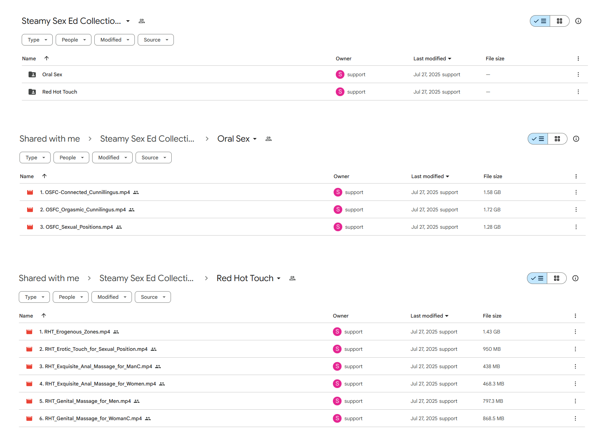Screen dimensions: 613x448
Task: Open more actions for Oral Sex folder
Action: (x=578, y=74)
